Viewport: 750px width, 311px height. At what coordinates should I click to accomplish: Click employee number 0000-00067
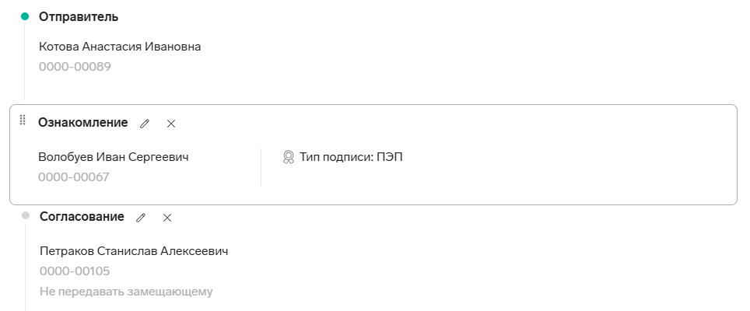[74, 177]
